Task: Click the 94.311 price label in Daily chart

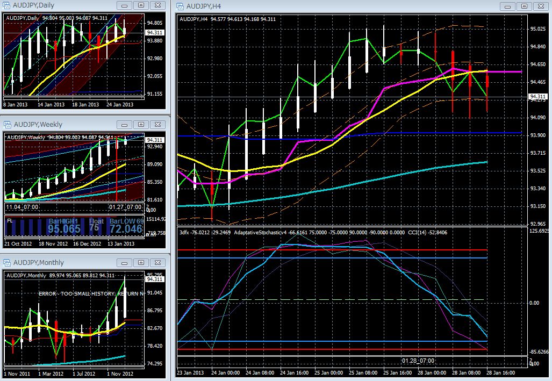Action: pos(155,32)
